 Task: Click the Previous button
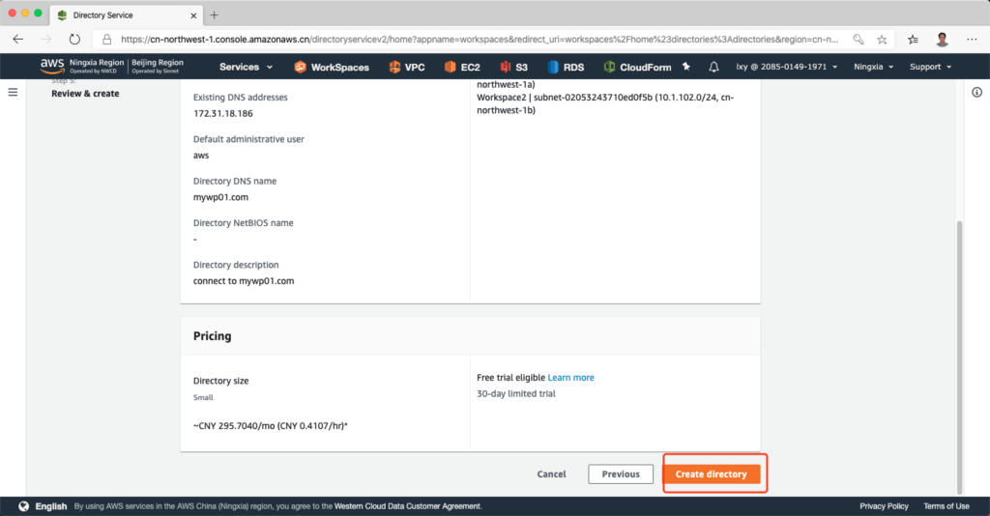[x=621, y=474]
